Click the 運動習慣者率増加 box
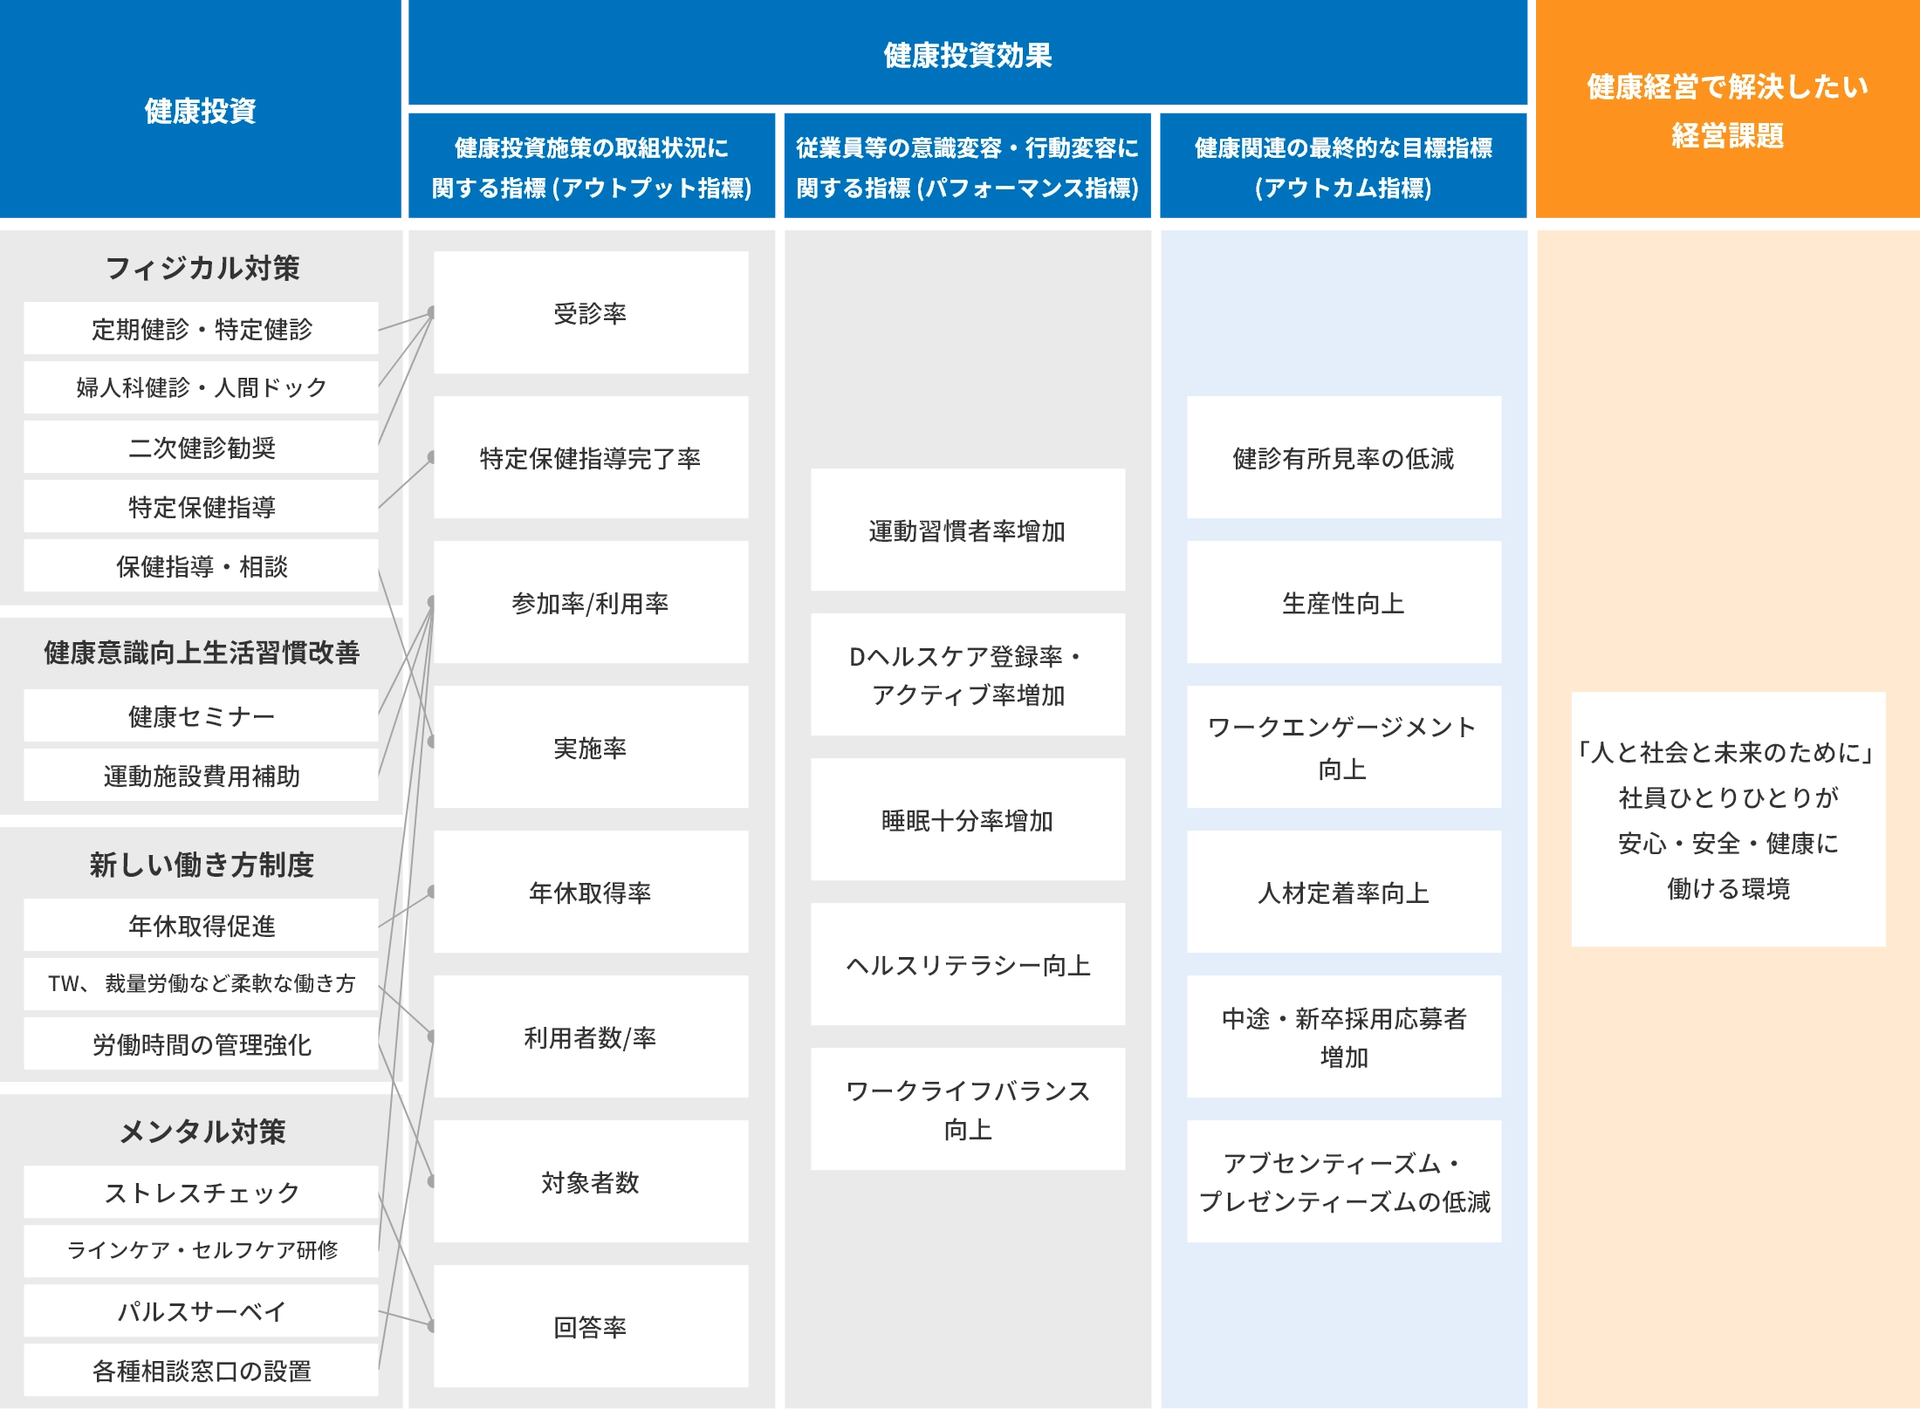1920x1409 pixels. point(967,530)
